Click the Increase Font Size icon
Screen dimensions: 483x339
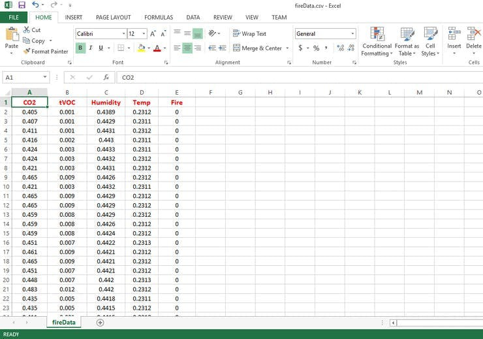[153, 33]
